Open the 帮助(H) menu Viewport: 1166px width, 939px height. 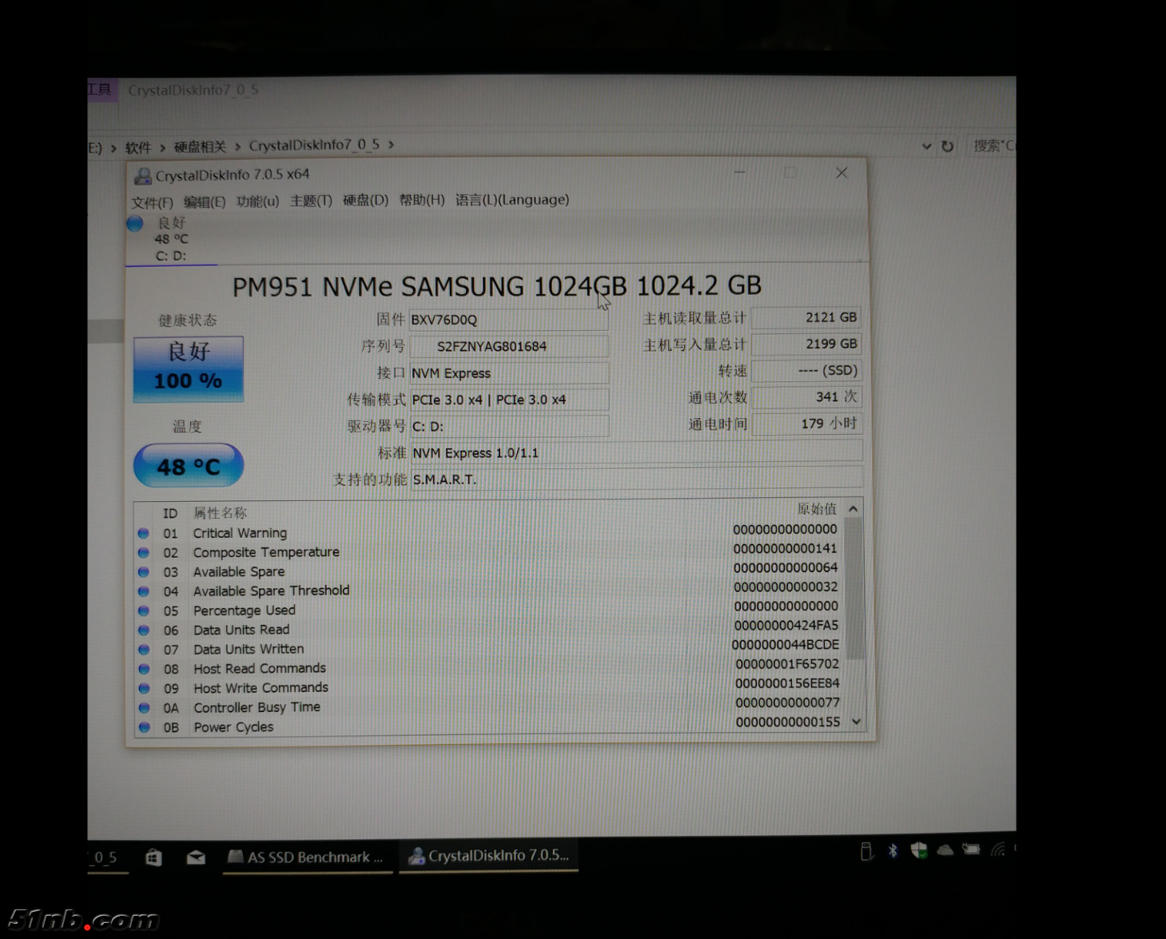422,200
